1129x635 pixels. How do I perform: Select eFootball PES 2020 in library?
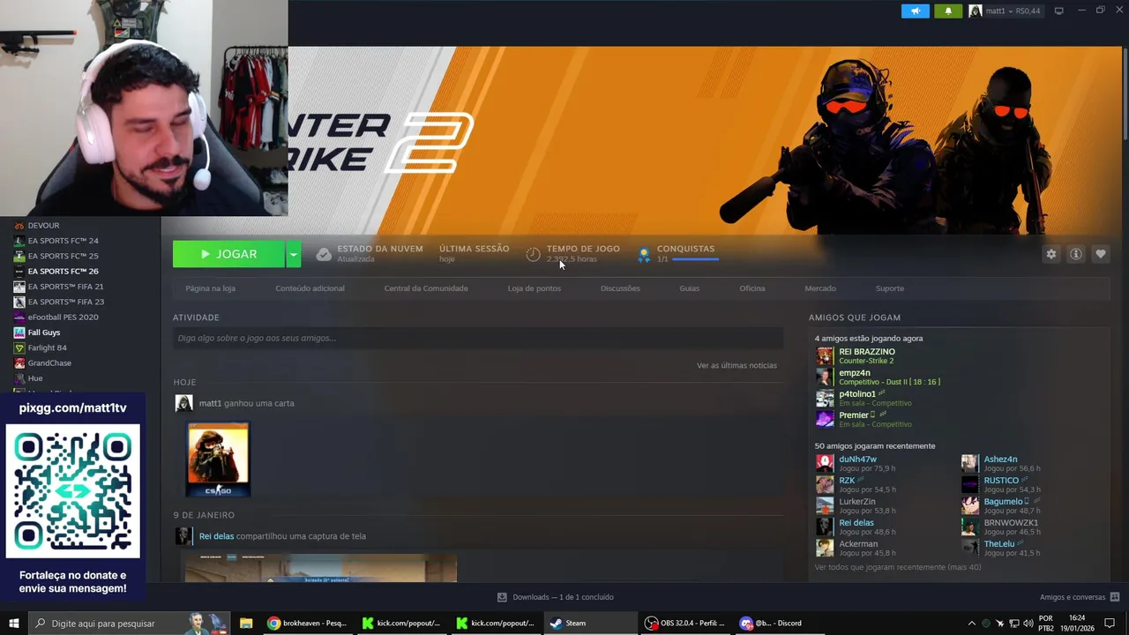tap(63, 317)
